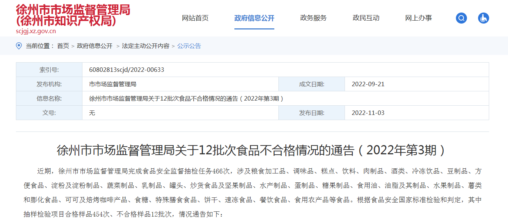Go to 公示公告 breadcrumb link

(189, 46)
